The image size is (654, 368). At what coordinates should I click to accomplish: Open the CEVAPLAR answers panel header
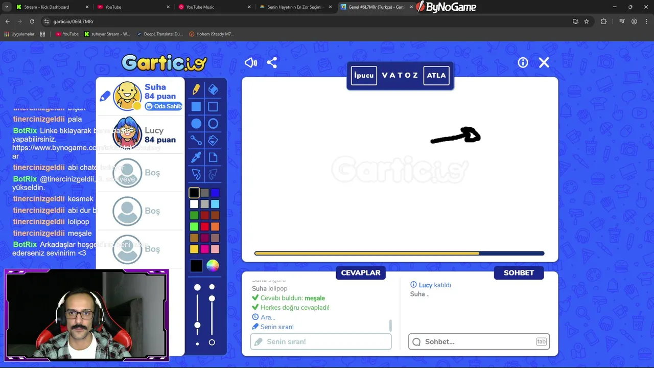click(x=361, y=273)
